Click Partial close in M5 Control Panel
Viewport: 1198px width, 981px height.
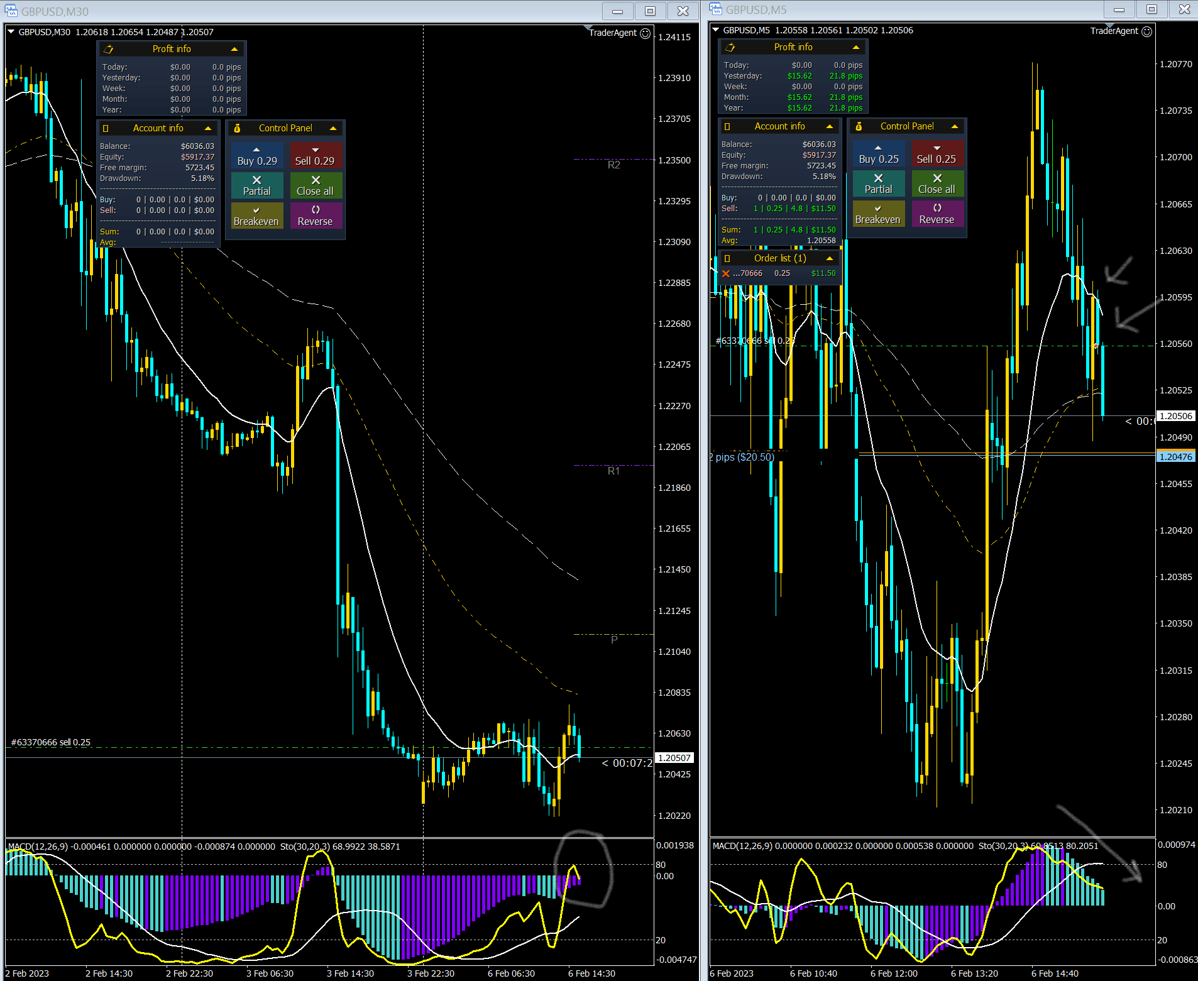pyautogui.click(x=879, y=184)
